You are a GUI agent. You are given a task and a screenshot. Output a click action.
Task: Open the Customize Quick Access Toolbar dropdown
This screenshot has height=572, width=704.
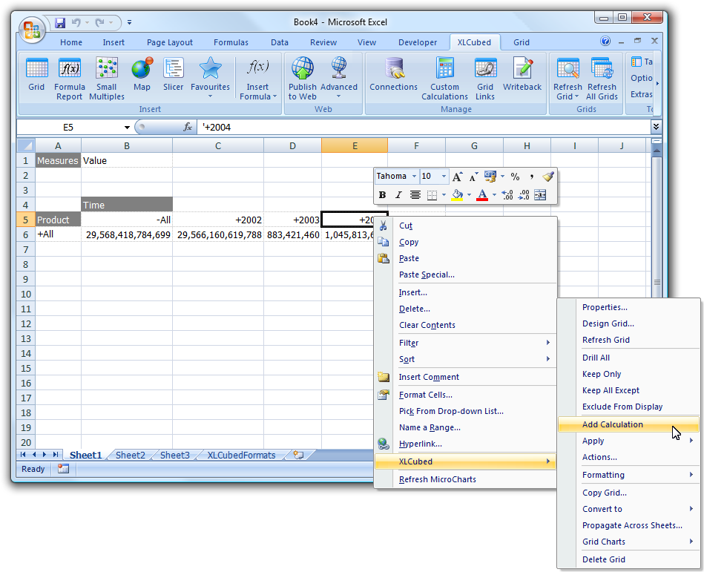point(129,22)
